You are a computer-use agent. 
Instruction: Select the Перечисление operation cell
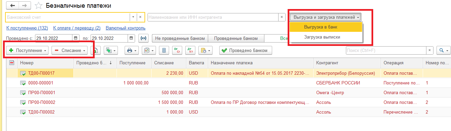point(401,112)
